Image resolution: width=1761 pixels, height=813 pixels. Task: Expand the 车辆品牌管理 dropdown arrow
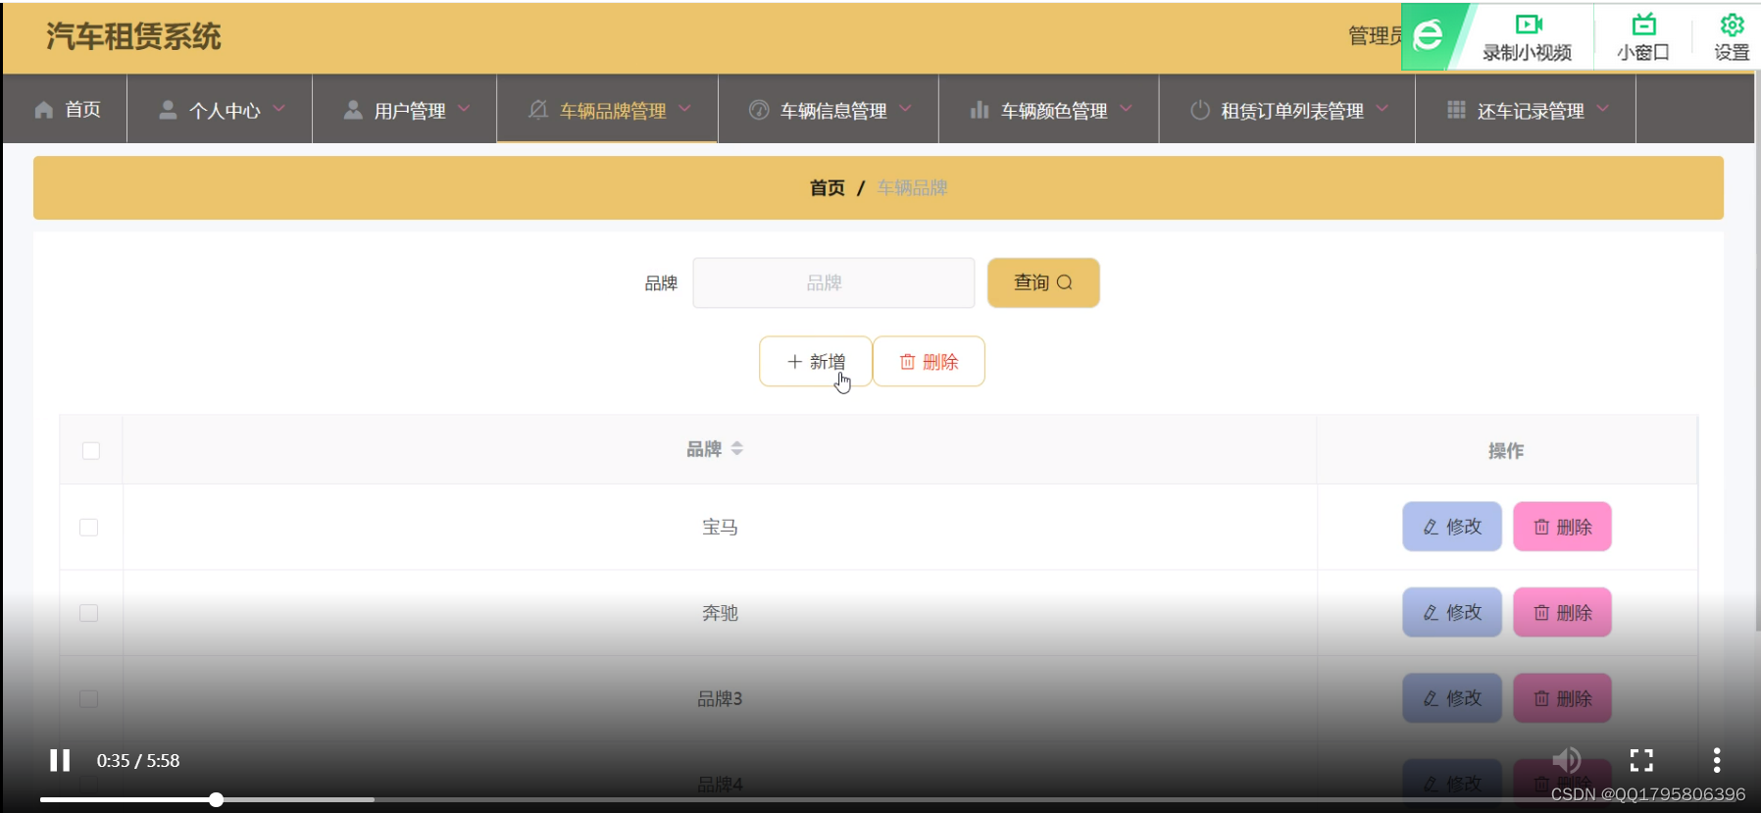pyautogui.click(x=685, y=109)
